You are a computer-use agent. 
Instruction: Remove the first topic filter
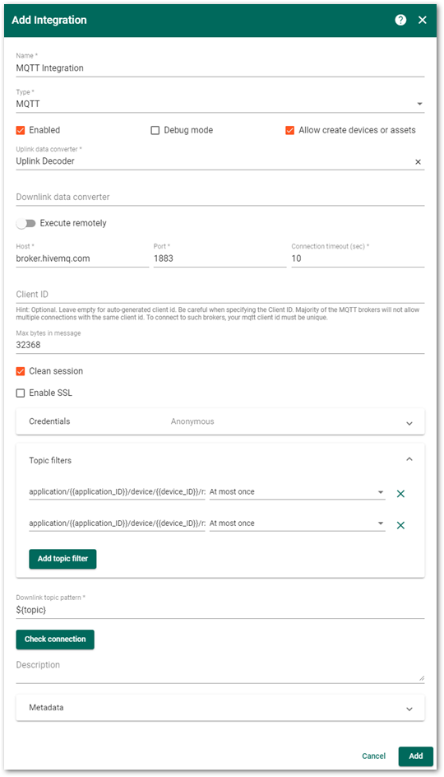(400, 494)
